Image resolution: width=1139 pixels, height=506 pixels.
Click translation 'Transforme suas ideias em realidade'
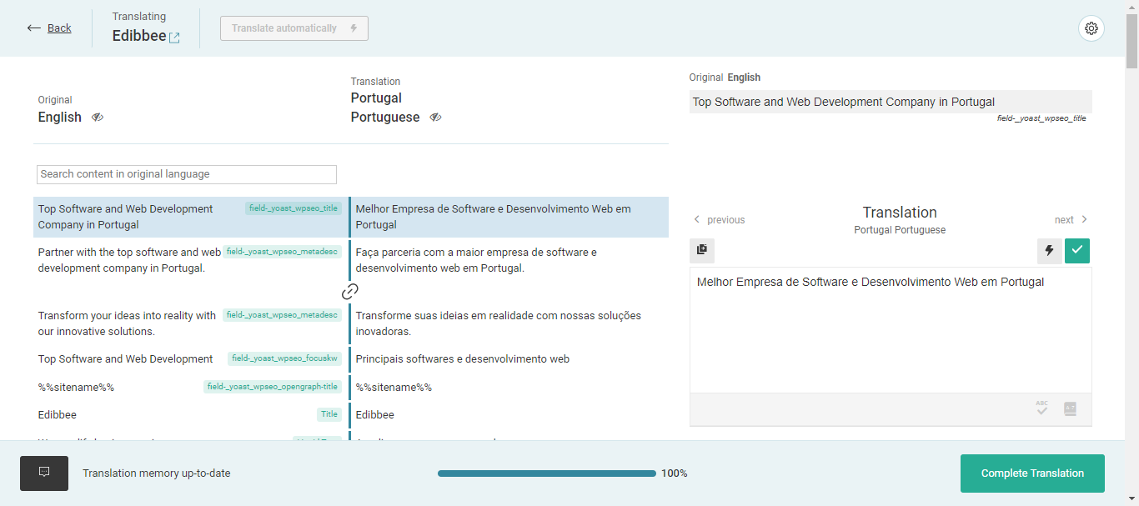pos(509,323)
